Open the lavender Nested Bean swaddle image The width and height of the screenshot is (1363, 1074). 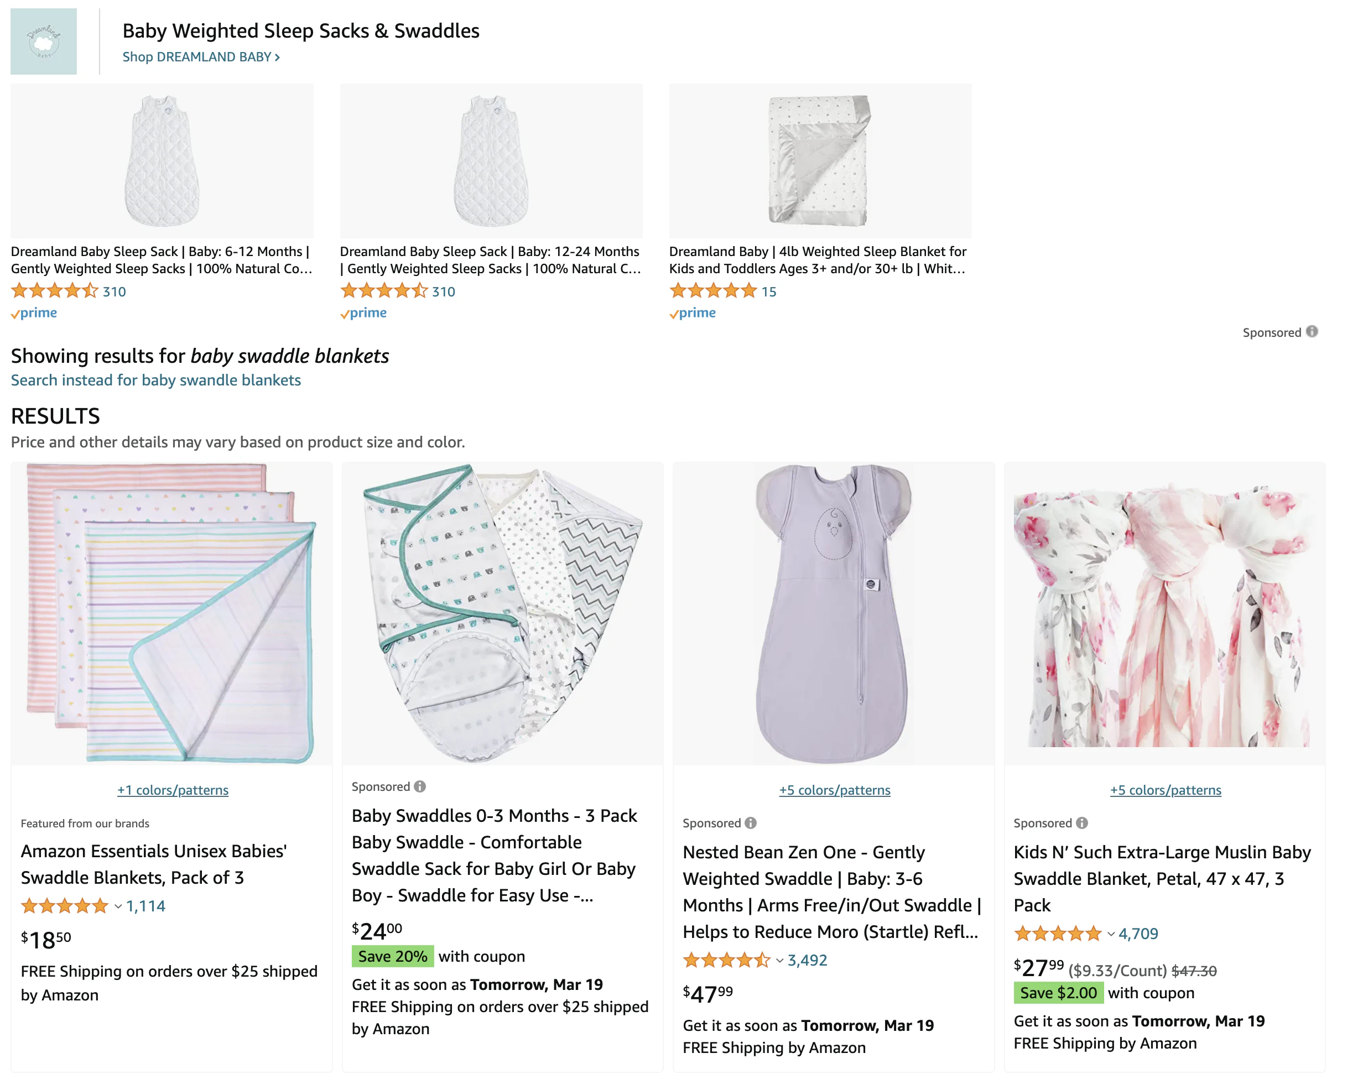pos(834,614)
